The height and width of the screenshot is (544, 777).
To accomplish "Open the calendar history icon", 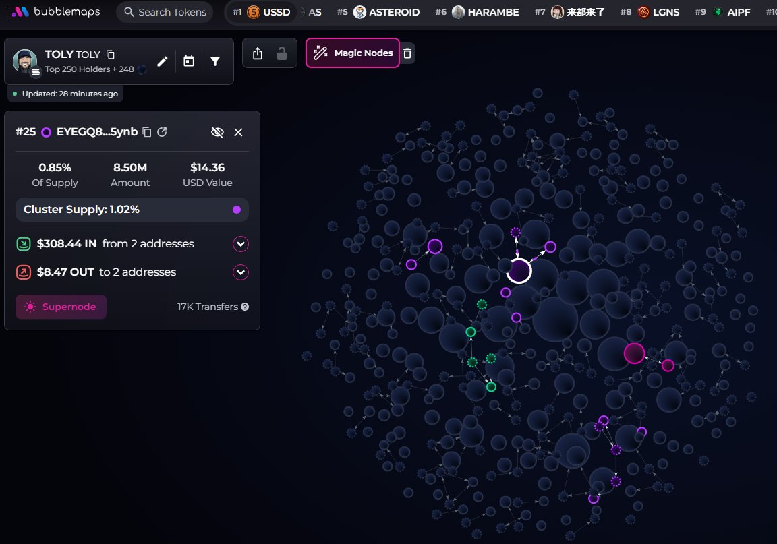I will (189, 61).
